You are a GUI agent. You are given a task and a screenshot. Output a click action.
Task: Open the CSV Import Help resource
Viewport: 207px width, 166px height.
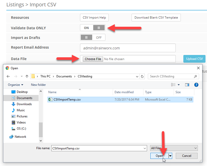(94, 18)
